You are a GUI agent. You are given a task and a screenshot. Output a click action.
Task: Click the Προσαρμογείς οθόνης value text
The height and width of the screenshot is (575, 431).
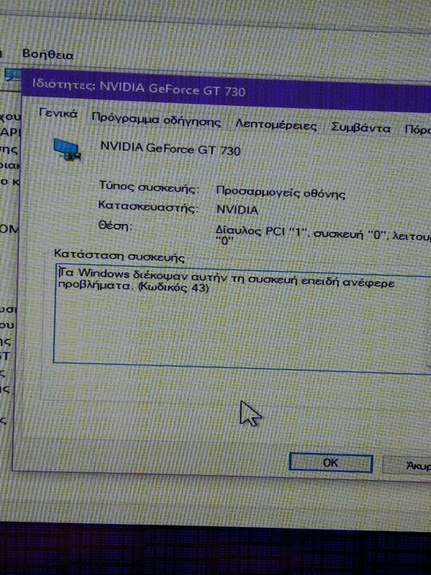tap(281, 192)
